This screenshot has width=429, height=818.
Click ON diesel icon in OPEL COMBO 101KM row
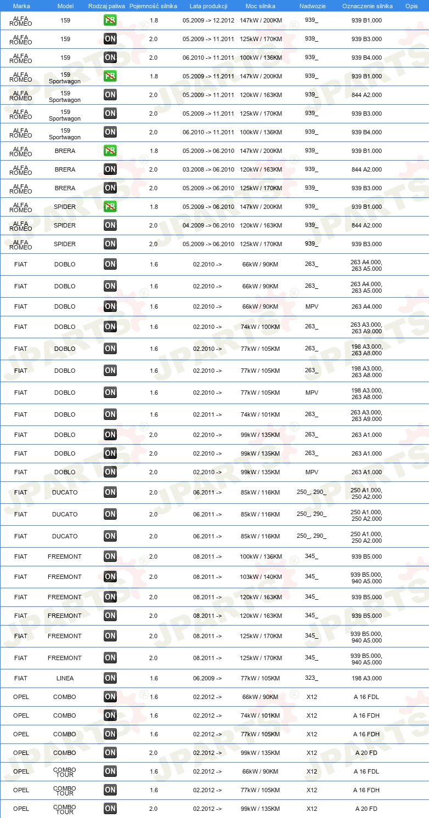[110, 715]
